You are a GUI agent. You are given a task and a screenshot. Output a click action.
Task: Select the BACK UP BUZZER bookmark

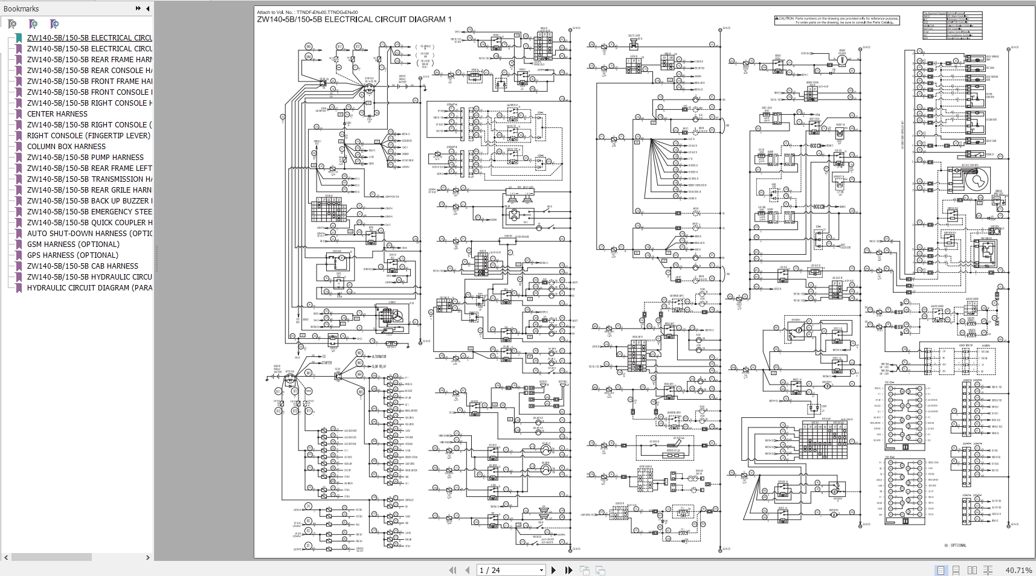click(89, 200)
